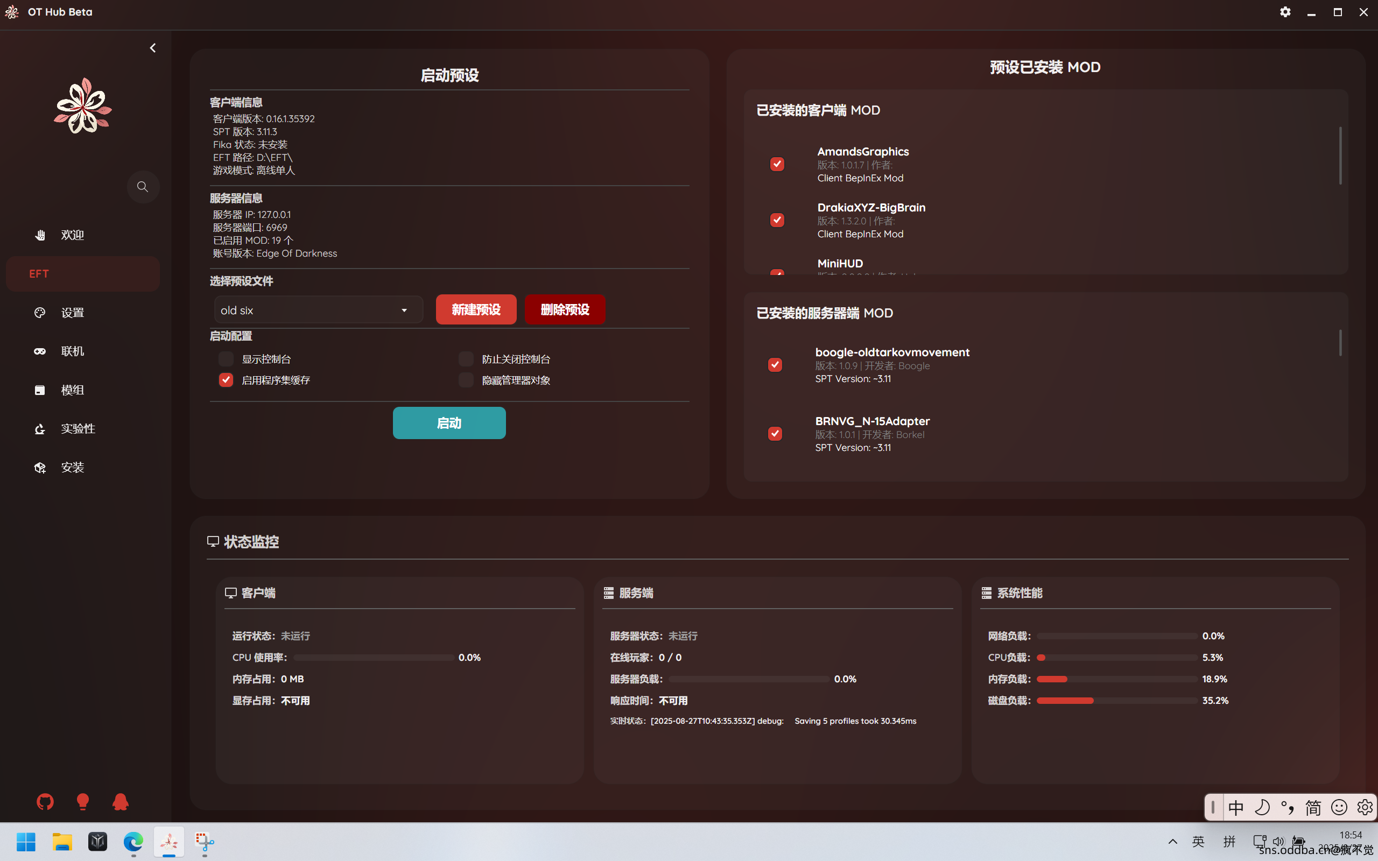Enable the 隐藏管理器对象 checkbox
Viewport: 1378px width, 861px height.
[466, 380]
